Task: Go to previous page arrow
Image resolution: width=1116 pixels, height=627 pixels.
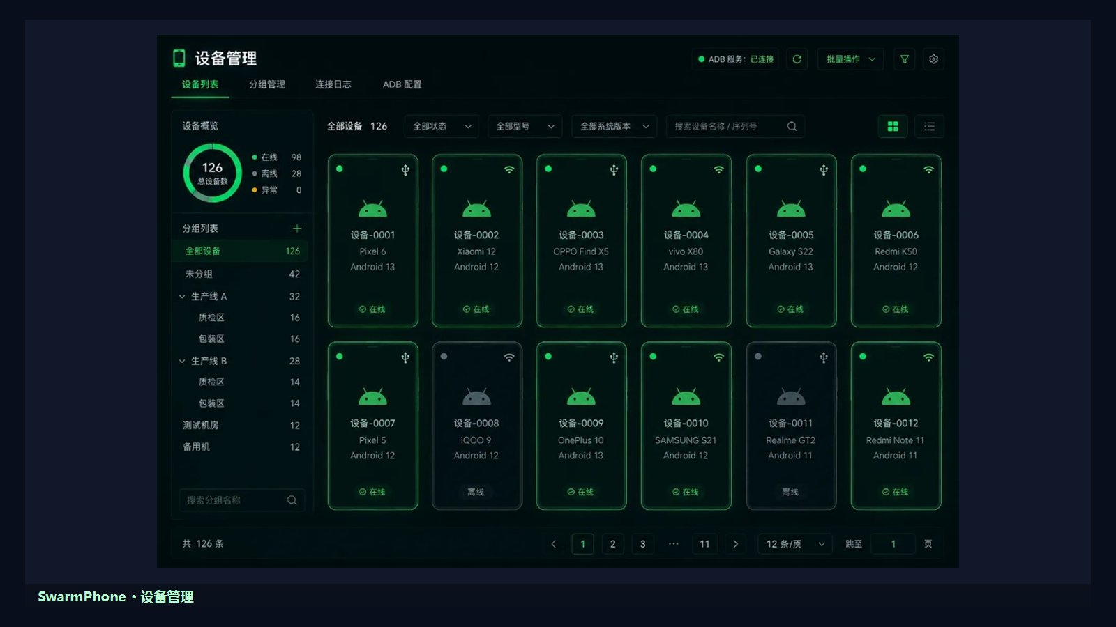Action: 554,544
